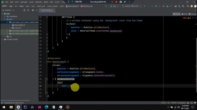The width and height of the screenshot is (197, 110).
Task: Open the SDK Manager icon
Action: click(x=183, y=6)
